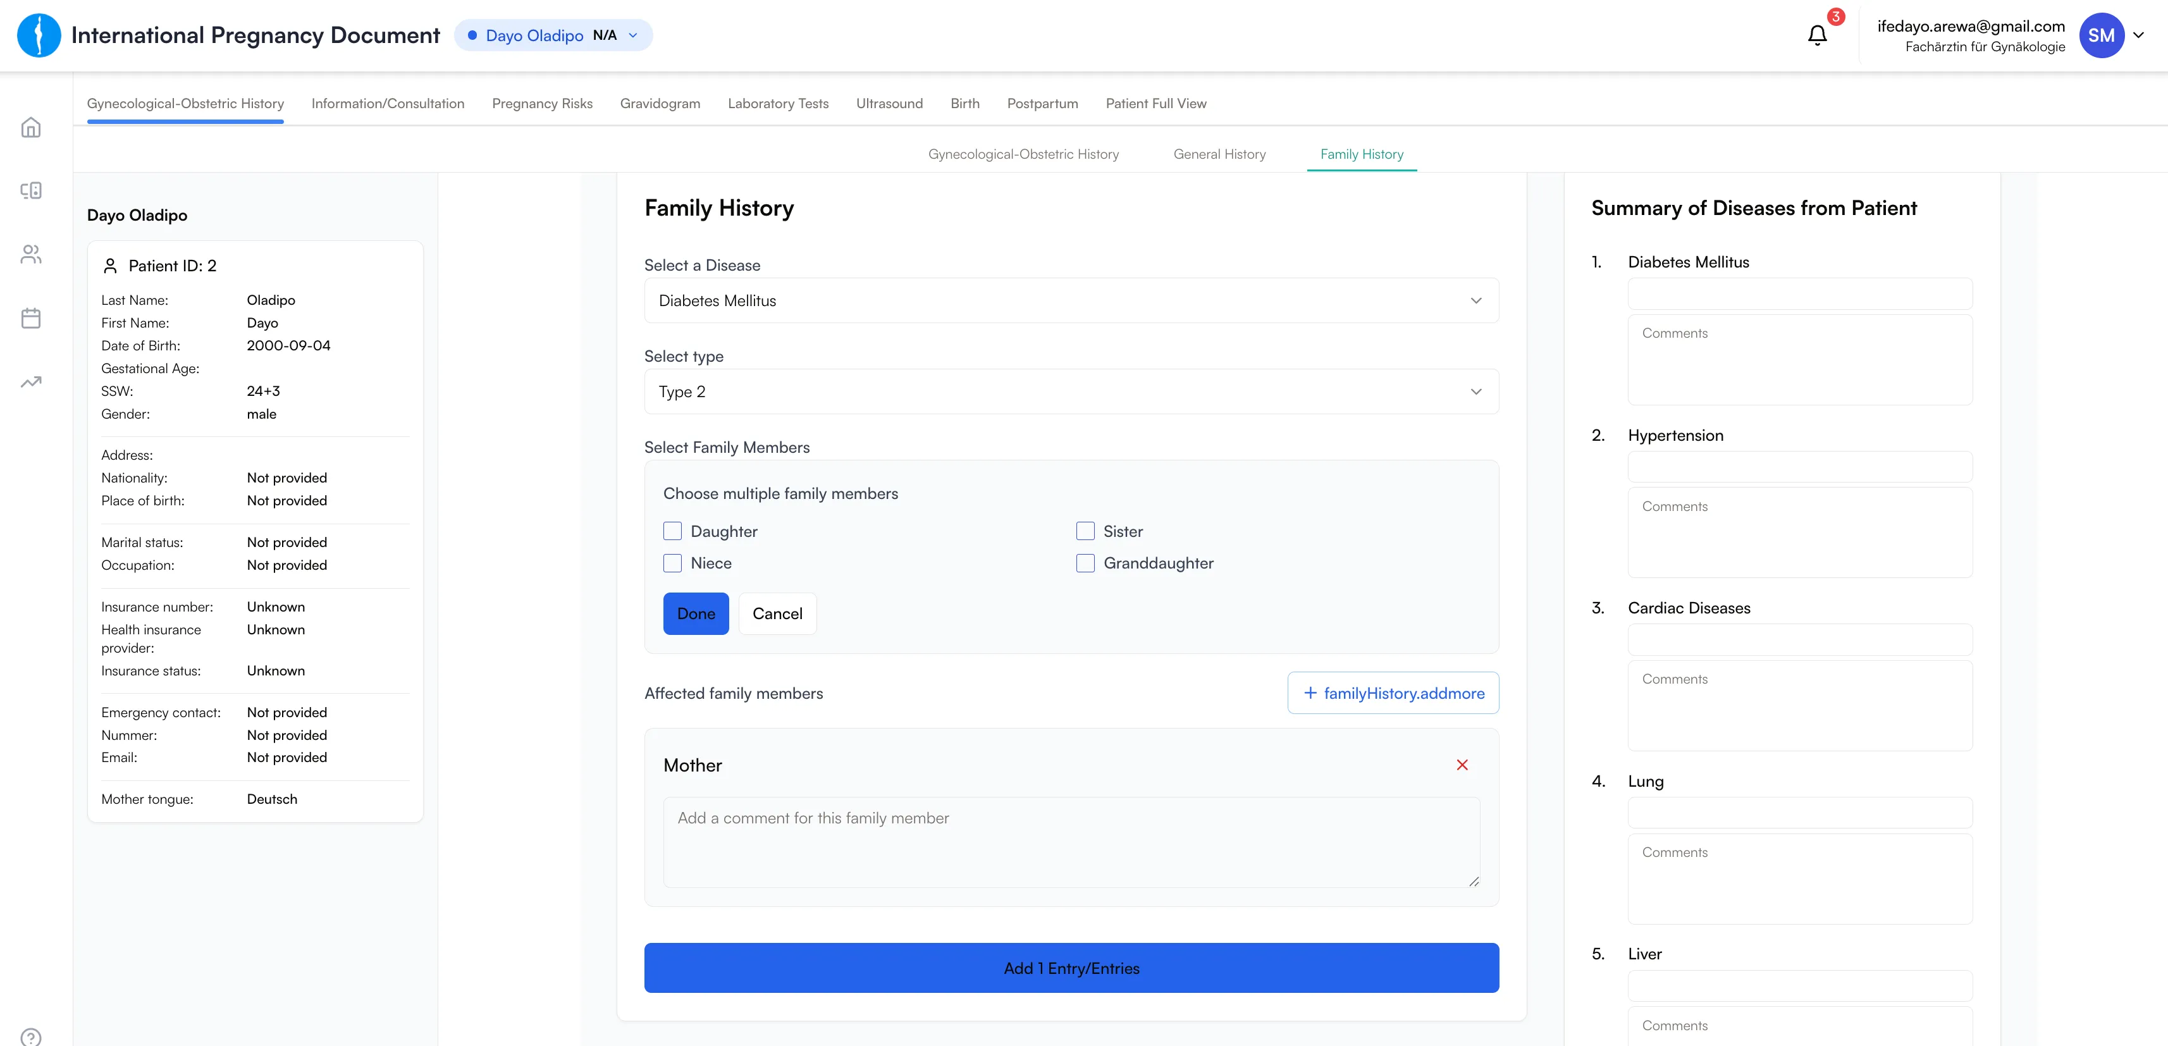Screen dimensions: 2168x1046
Task: Switch to the Laboratory Tests tab
Action: click(x=778, y=104)
